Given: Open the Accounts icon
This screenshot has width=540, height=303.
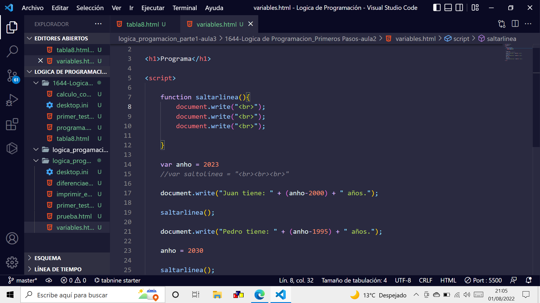Looking at the screenshot, I should 12,238.
